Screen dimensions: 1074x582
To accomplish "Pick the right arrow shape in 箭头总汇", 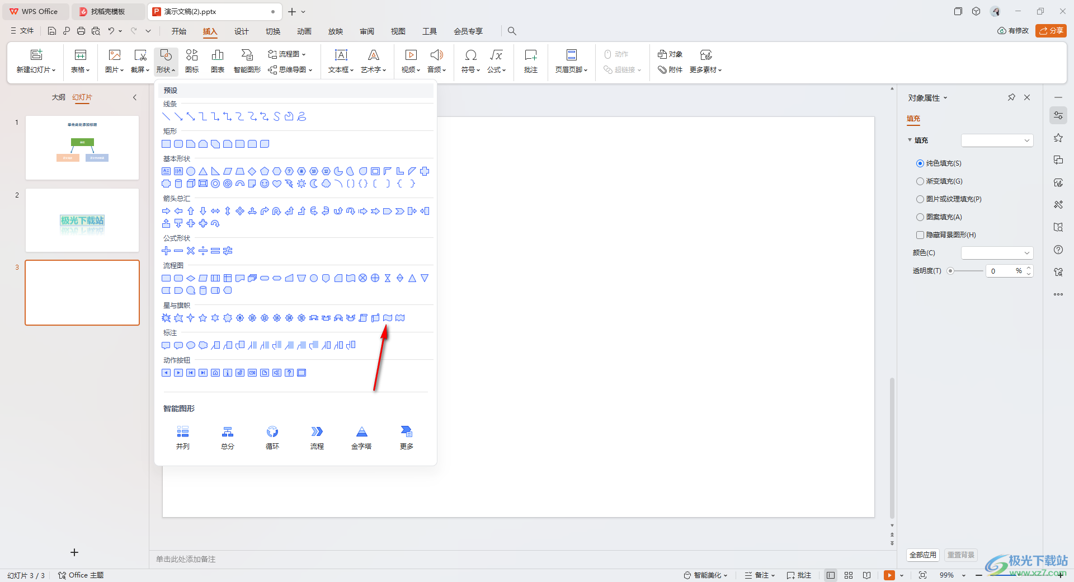I will click(166, 211).
